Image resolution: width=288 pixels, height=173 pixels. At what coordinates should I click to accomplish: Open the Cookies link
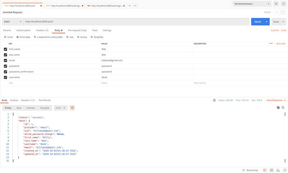275,30
